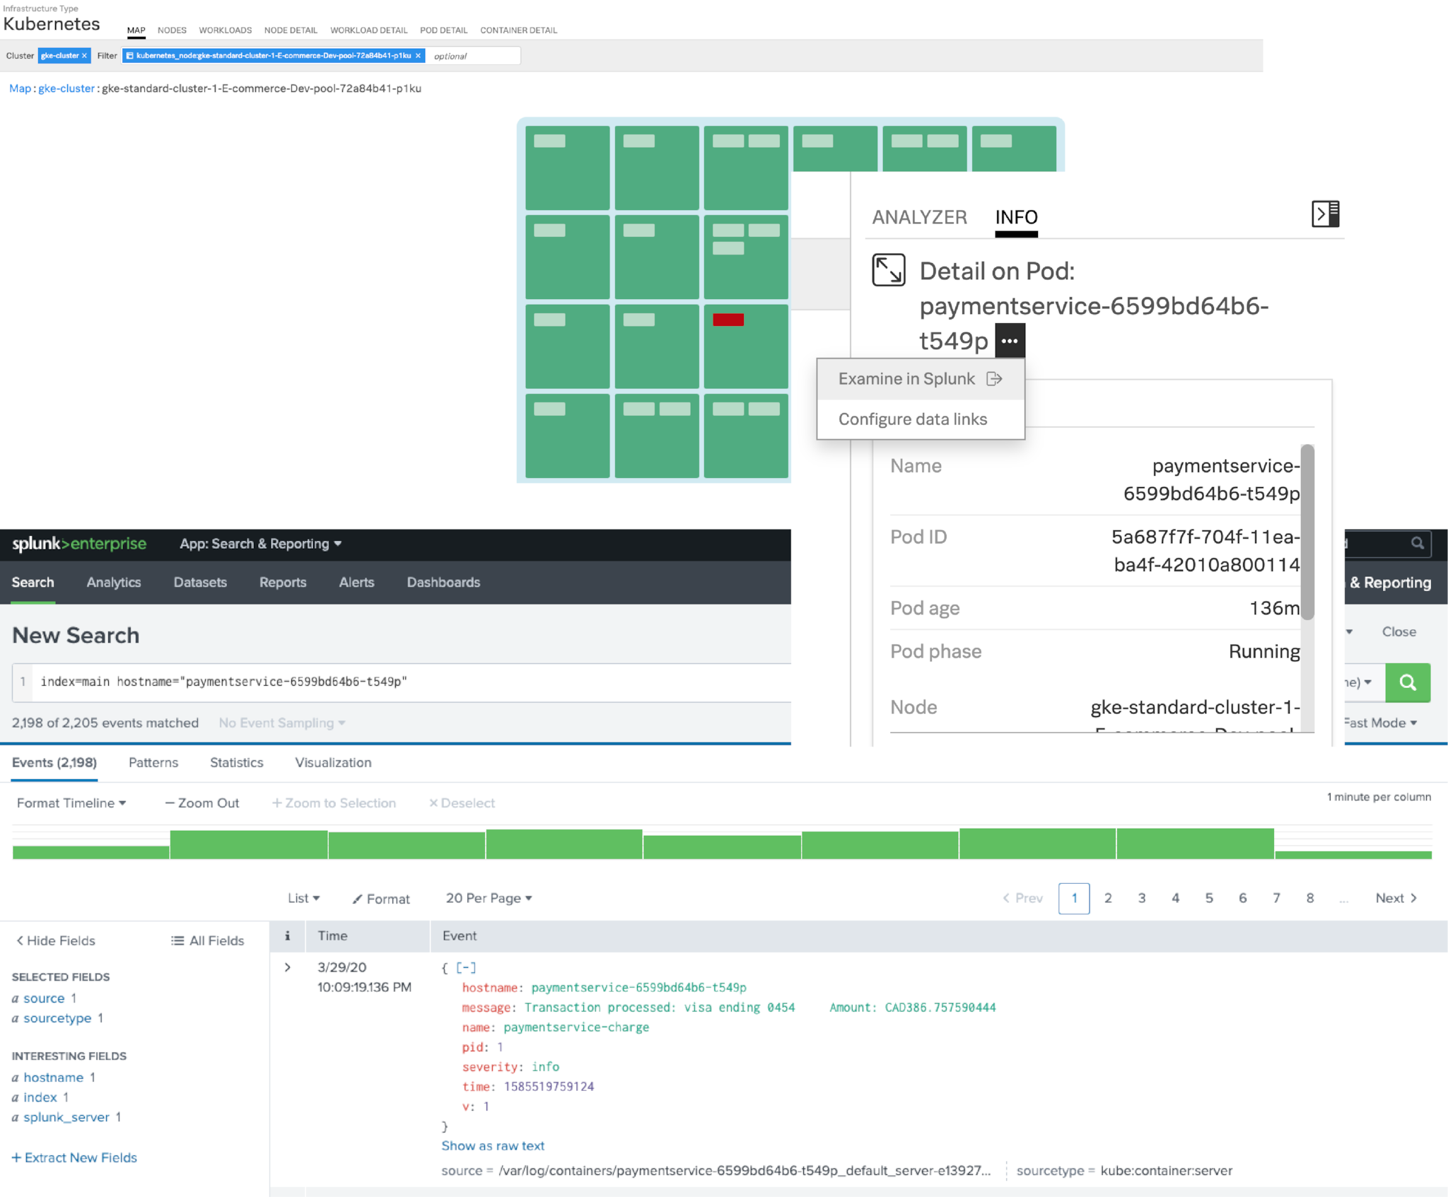1448x1197 pixels.
Task: Remove the gke-cluster filter chip
Action: tap(84, 56)
